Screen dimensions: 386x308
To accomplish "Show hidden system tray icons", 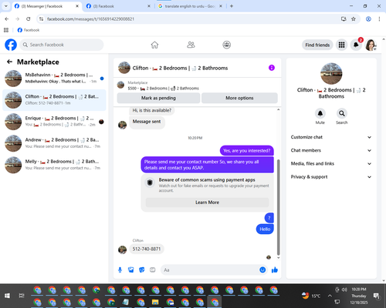I will pos(330,296).
